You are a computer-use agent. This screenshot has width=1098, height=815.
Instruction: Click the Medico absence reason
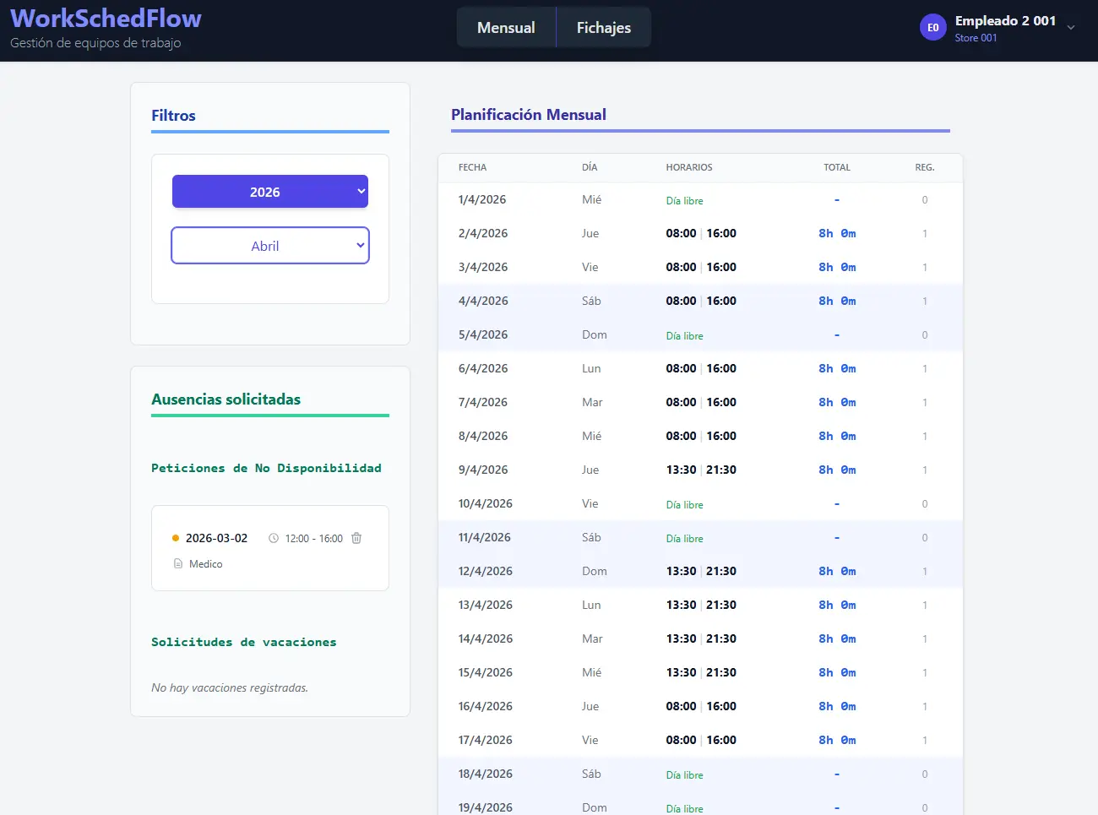pos(206,563)
